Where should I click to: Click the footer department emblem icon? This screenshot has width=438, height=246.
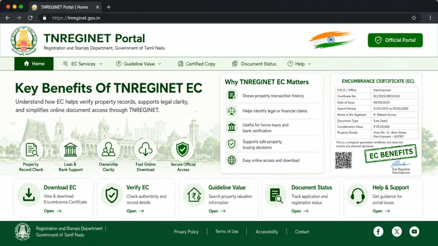[23, 231]
